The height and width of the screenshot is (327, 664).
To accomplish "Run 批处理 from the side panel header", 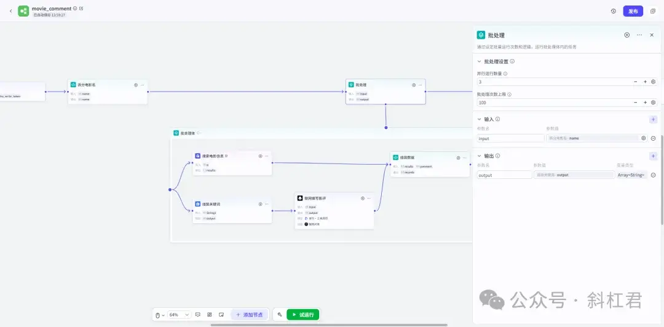I will (x=626, y=35).
